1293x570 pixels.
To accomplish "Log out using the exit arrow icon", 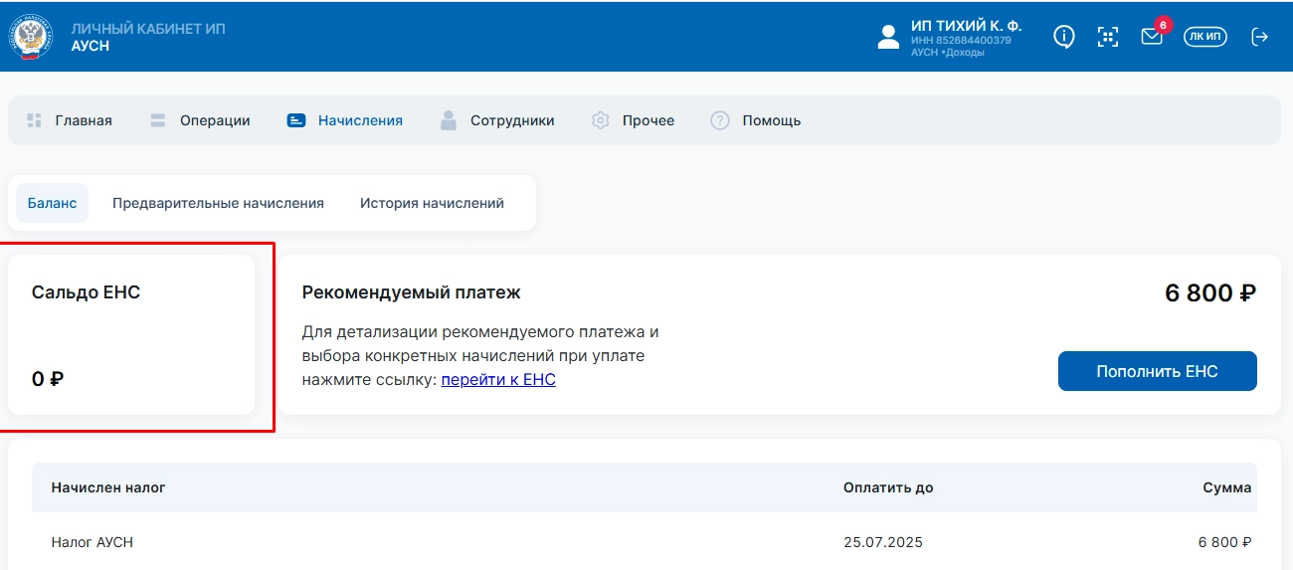I will pyautogui.click(x=1259, y=37).
